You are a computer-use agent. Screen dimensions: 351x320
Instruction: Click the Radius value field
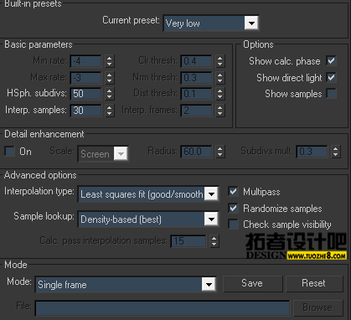point(196,152)
